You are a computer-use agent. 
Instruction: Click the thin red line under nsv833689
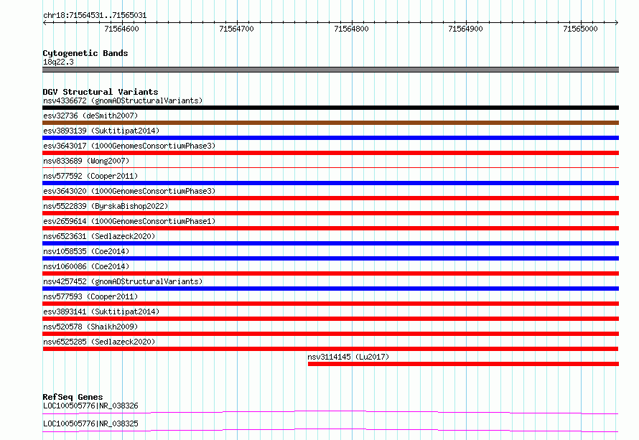(x=330, y=167)
